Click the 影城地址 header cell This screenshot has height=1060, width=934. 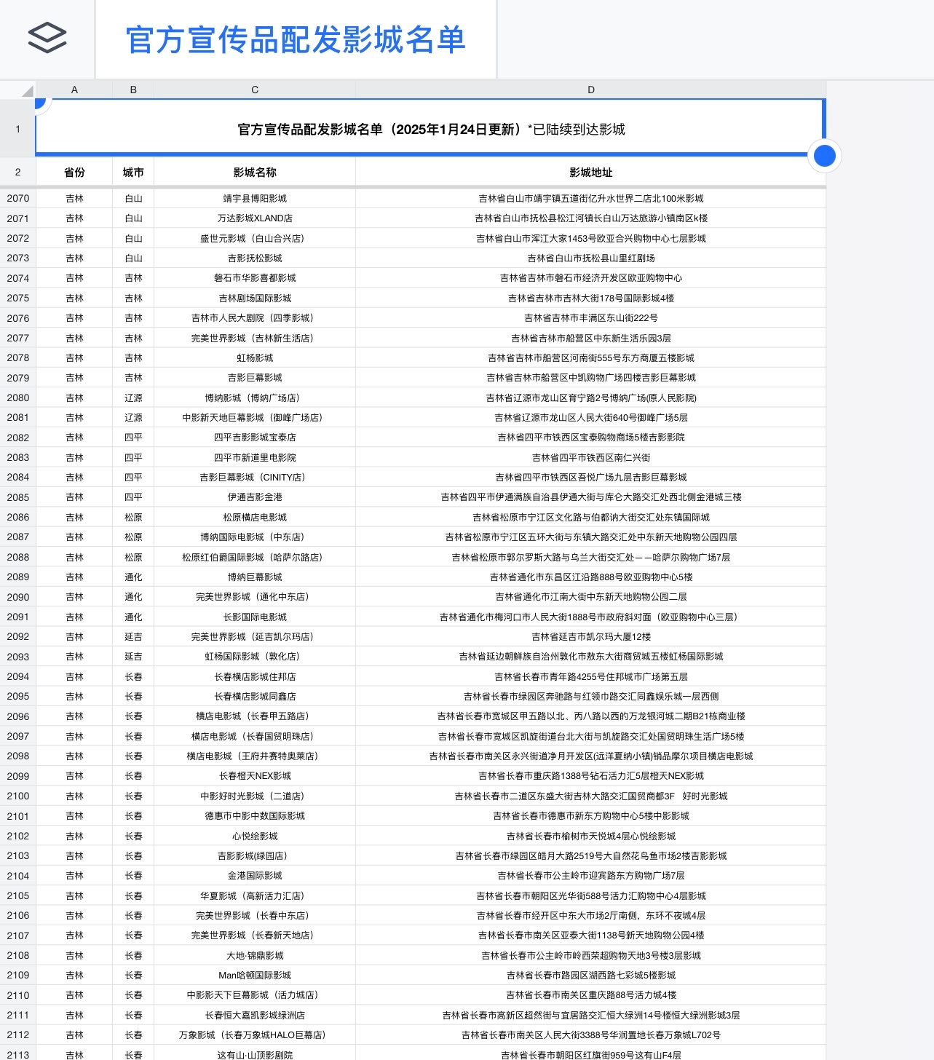click(x=591, y=173)
